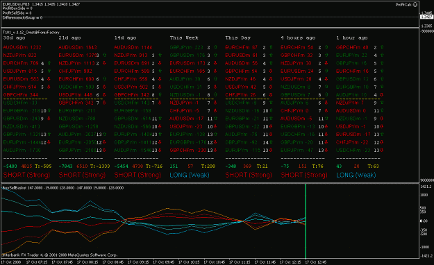Click the "17 Oct 09:15" time axis label

click(x=138, y=262)
